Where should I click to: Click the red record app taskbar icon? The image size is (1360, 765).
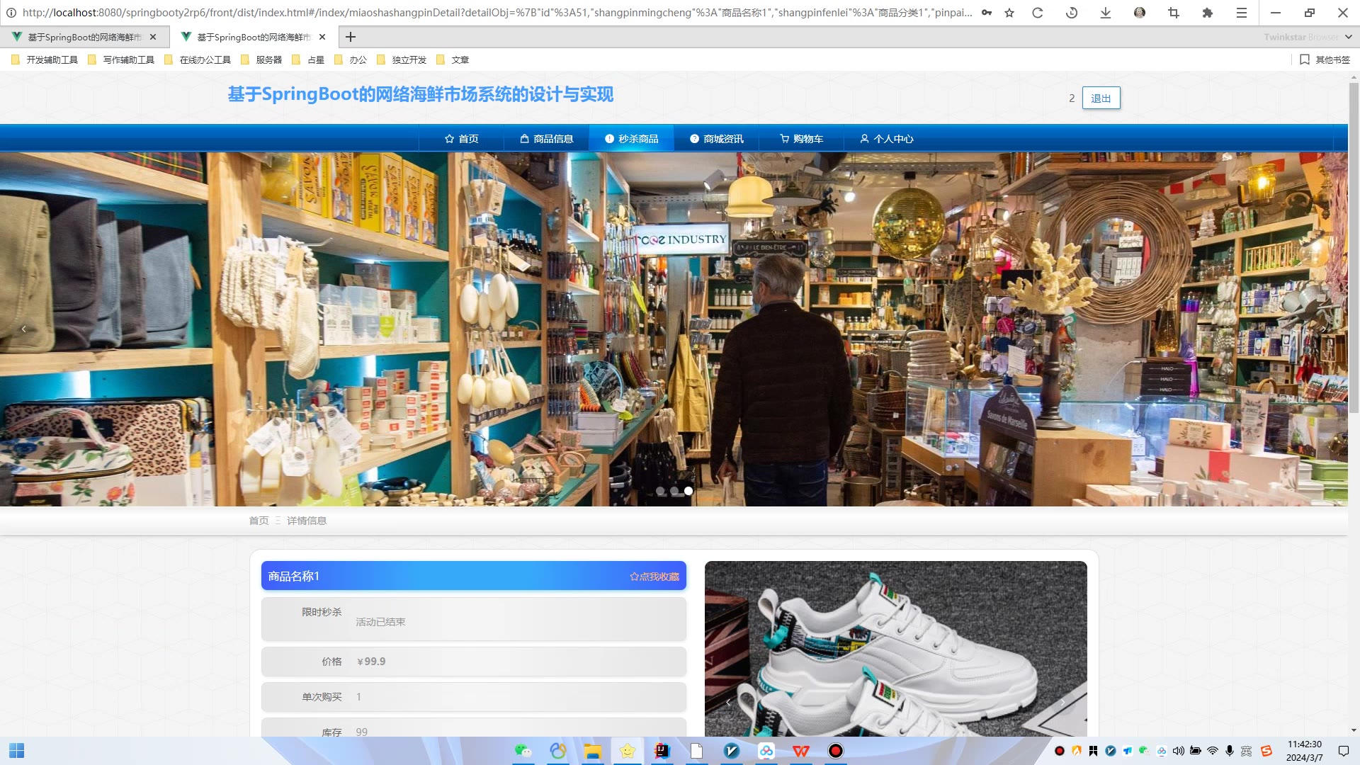coord(836,751)
